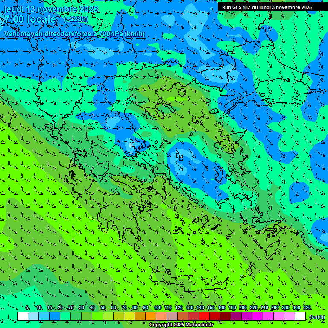Click the 7:00 locale time label
328x328 pixels.
tap(30, 19)
